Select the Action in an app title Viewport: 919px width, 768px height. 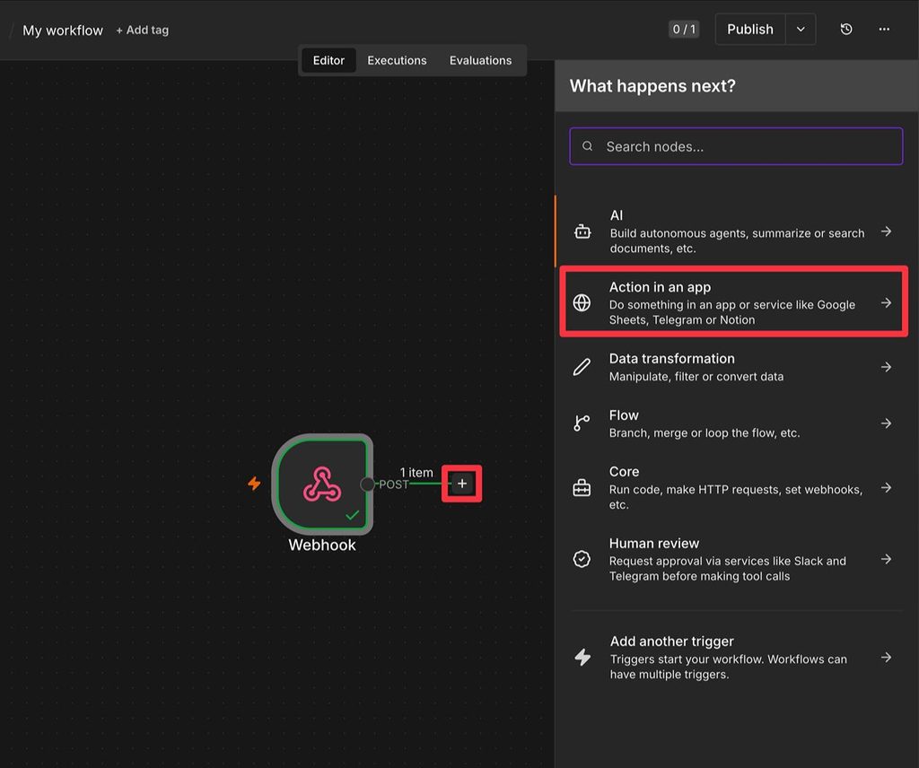[x=660, y=287]
